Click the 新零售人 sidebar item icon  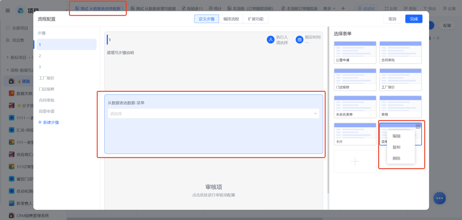(12, 203)
